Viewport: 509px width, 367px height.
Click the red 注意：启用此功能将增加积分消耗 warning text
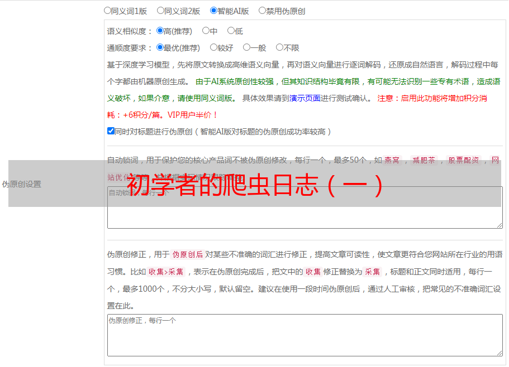[x=432, y=98]
